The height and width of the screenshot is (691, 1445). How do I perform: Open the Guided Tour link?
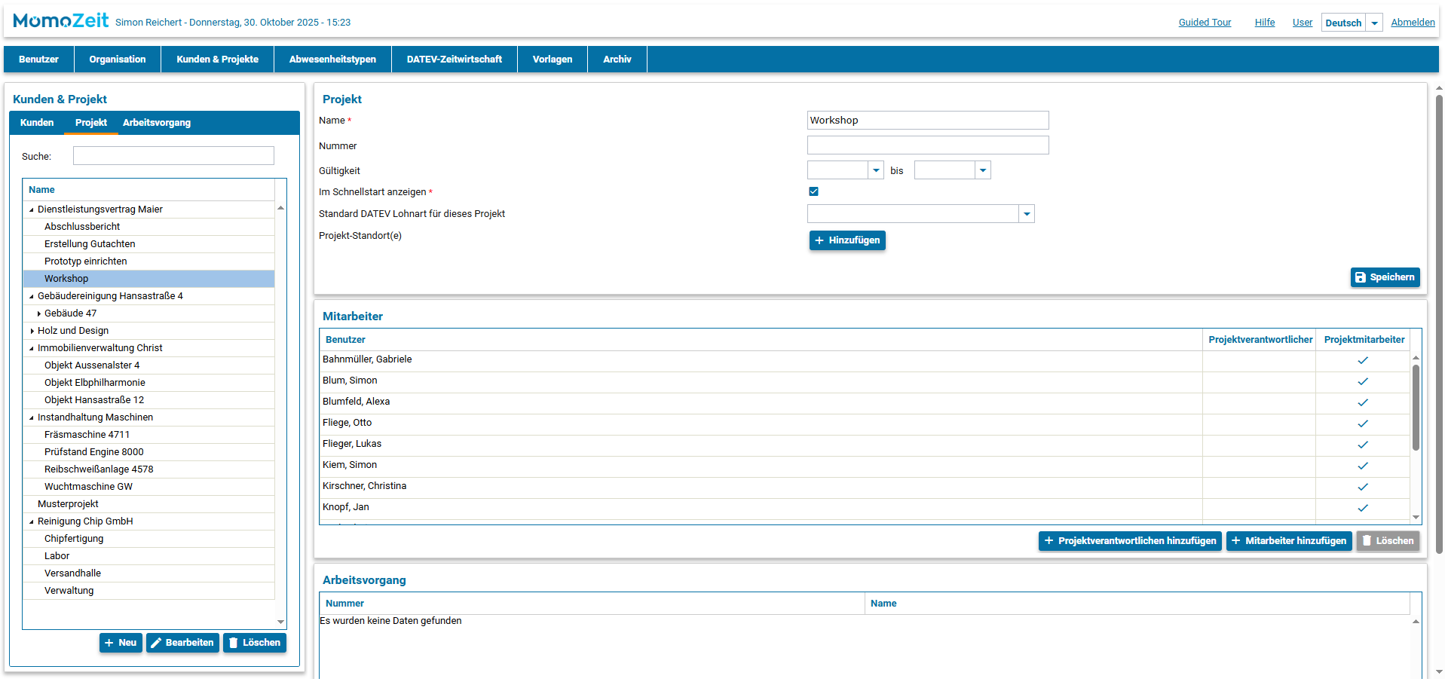(1205, 23)
